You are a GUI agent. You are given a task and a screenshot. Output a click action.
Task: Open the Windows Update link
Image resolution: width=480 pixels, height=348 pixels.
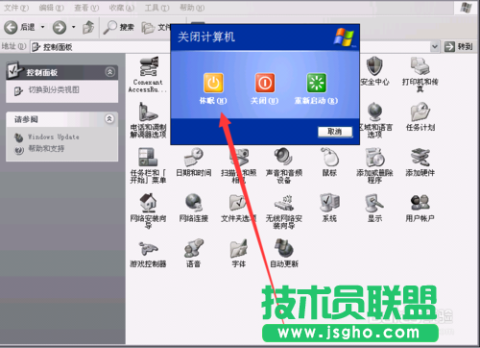pyautogui.click(x=54, y=137)
